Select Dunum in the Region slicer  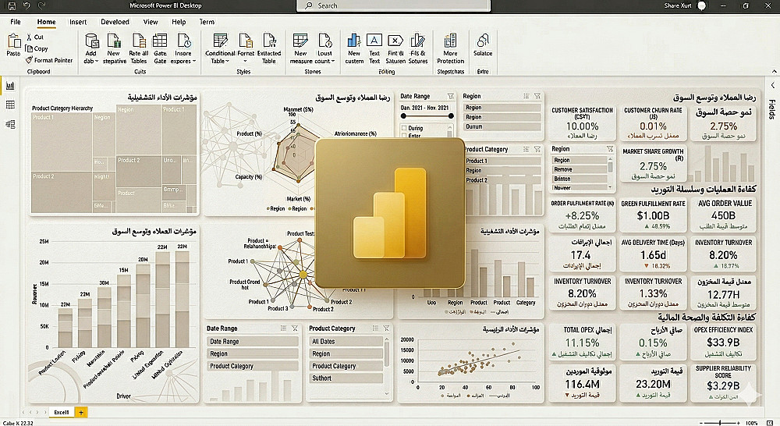tap(502, 126)
